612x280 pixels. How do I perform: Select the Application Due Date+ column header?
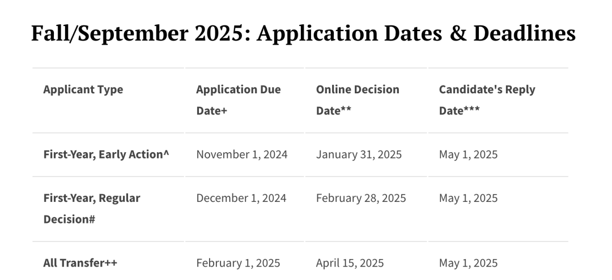point(239,100)
